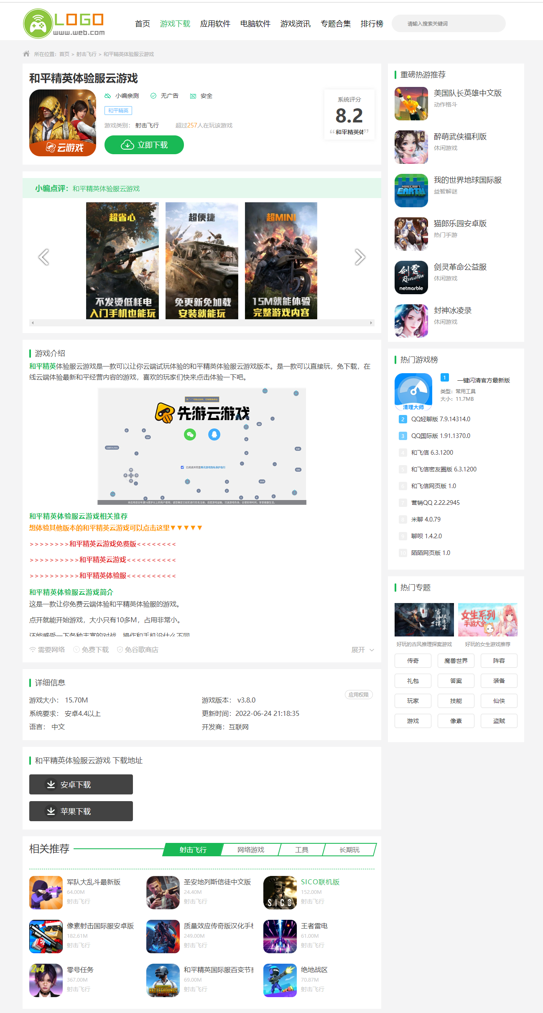This screenshot has width=543, height=1013.
Task: Open SICO联机版 game icon
Action: click(280, 893)
